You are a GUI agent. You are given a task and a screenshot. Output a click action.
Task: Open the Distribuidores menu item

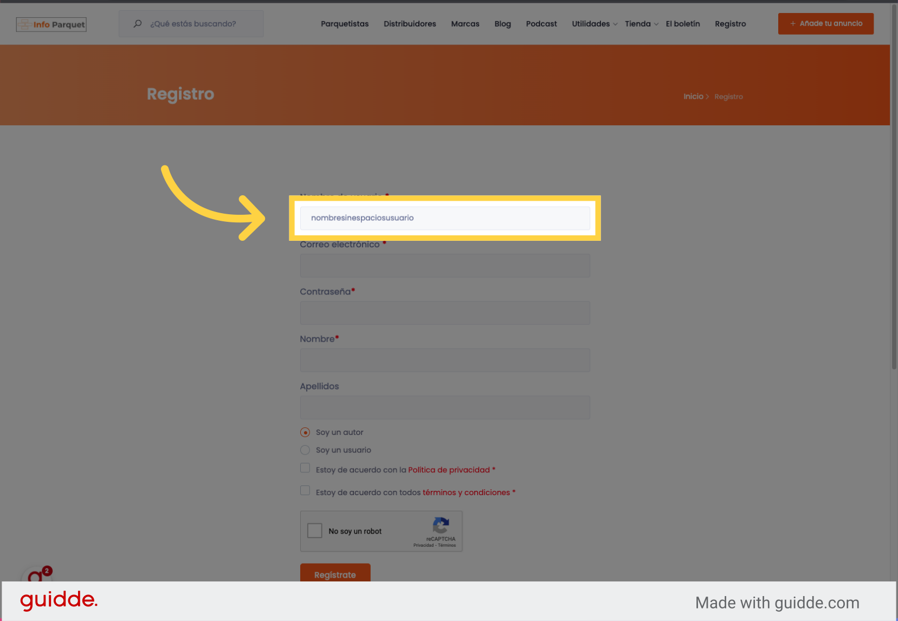(x=410, y=24)
